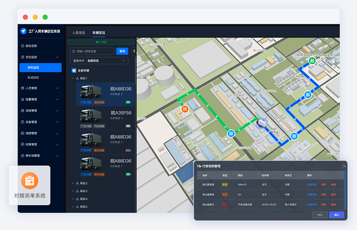357x230 pixels.
Task: Expand the 报警管理 sidebar menu
Action: (57, 99)
